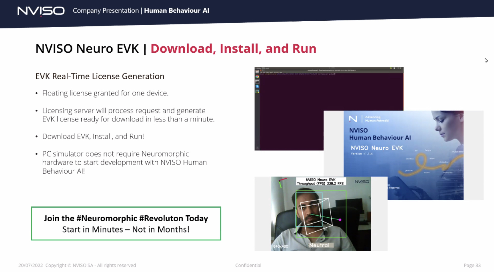Click the '640x480' resolution label on webcam image
The image size is (494, 272).
(x=280, y=246)
